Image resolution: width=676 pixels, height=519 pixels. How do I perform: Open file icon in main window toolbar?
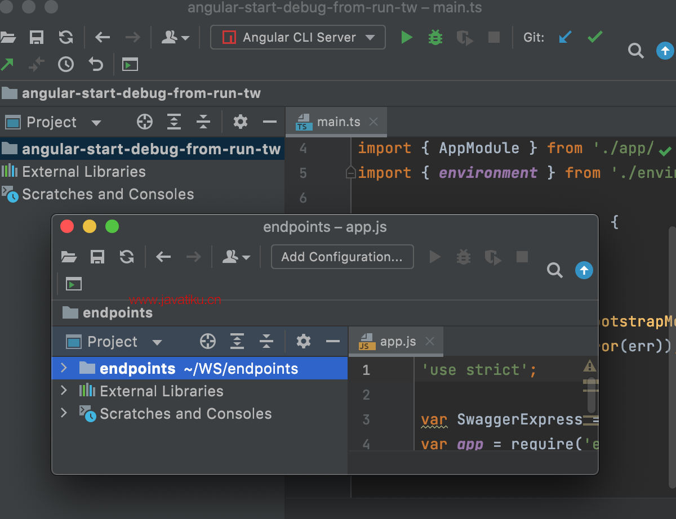click(8, 38)
